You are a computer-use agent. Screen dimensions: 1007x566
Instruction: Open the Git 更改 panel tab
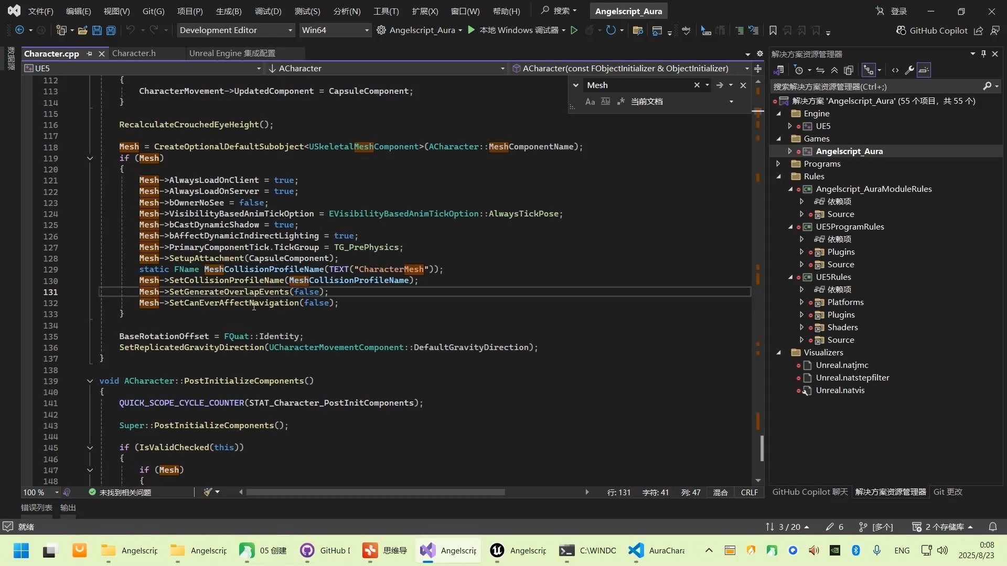pos(948,492)
